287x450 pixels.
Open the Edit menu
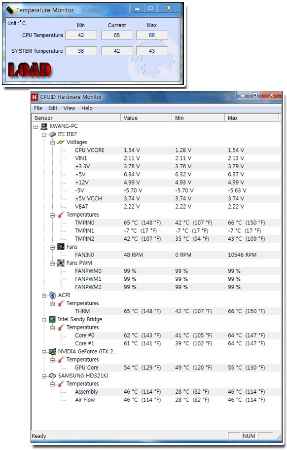click(52, 108)
